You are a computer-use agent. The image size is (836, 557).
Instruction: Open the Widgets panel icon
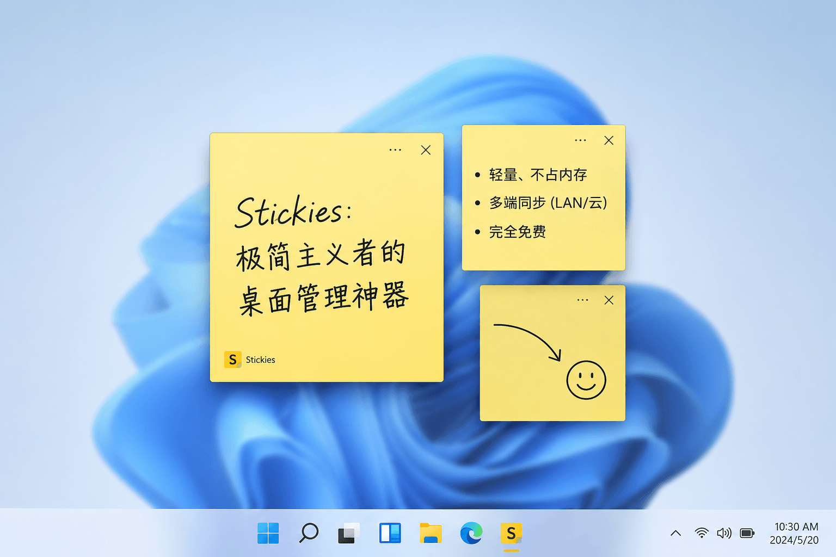click(390, 533)
